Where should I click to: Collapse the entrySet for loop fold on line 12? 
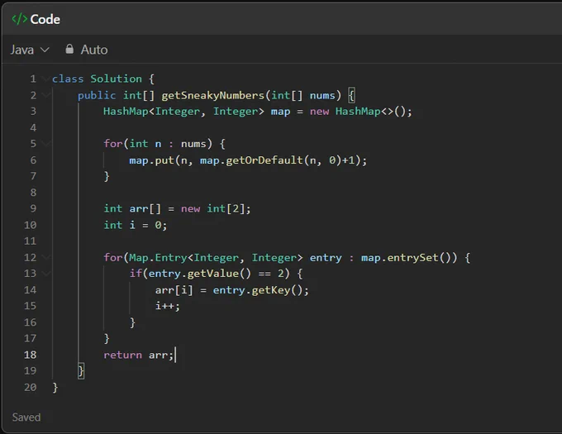point(45,257)
